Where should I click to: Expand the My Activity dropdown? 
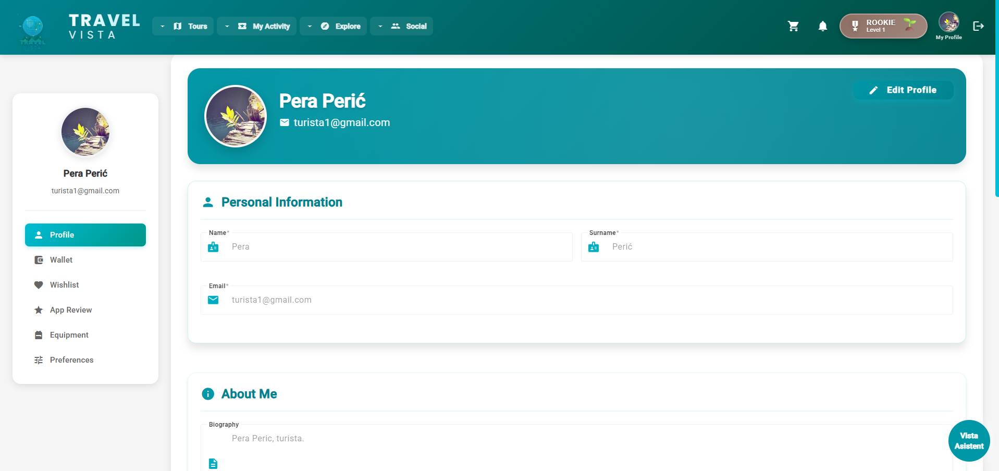[257, 26]
